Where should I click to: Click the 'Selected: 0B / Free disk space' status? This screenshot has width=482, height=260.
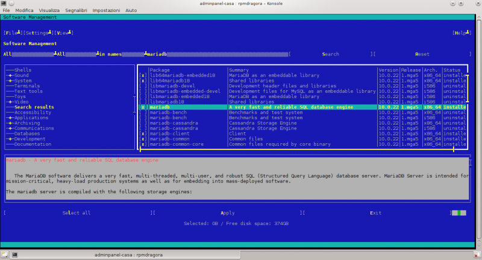[236, 223]
